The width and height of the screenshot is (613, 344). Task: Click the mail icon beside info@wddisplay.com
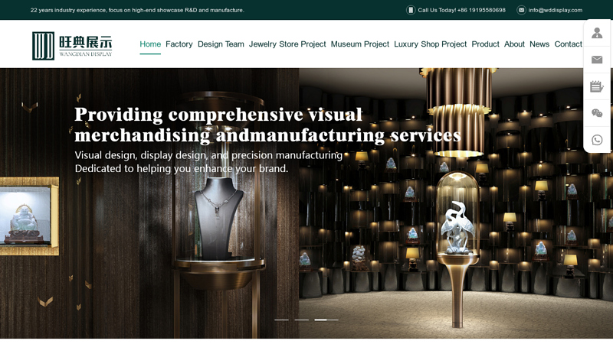pyautogui.click(x=521, y=10)
